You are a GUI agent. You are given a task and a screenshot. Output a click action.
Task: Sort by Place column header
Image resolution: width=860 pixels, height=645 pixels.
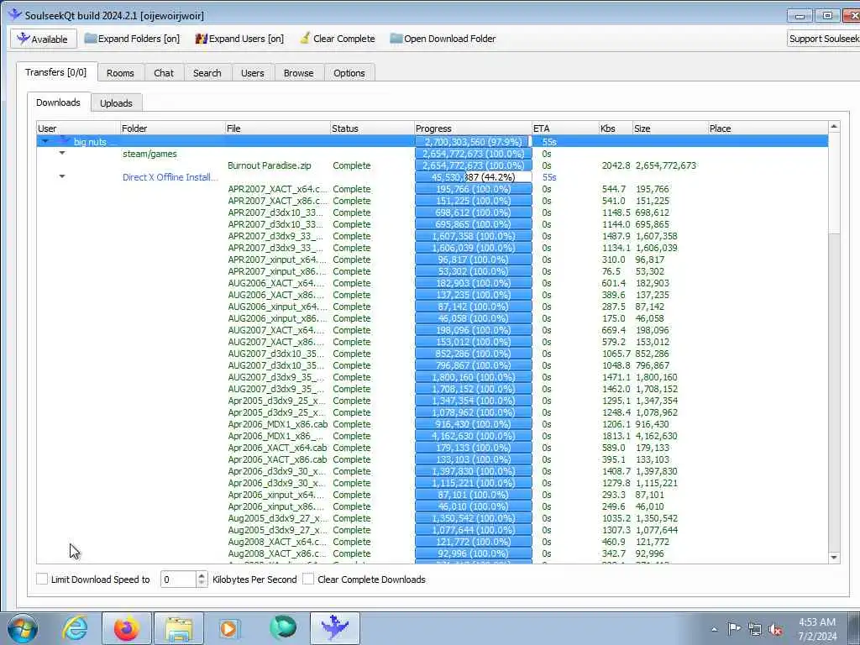point(768,128)
